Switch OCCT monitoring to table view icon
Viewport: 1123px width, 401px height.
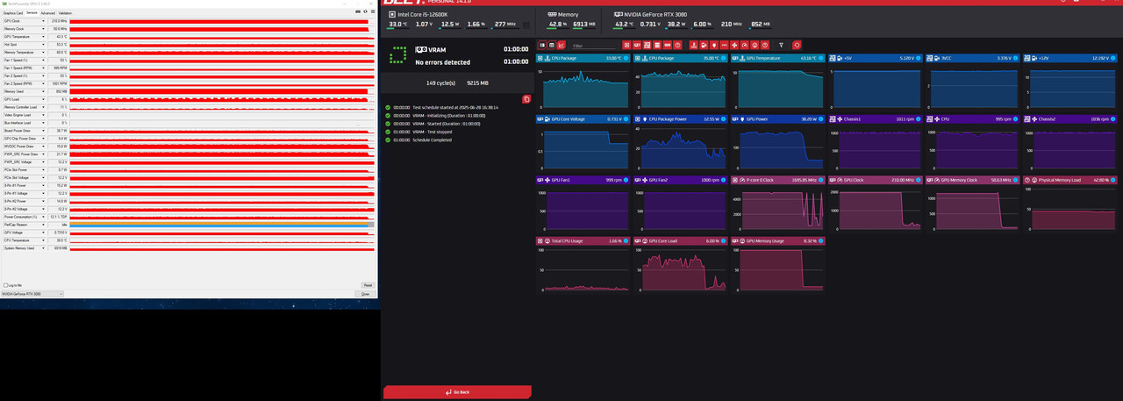pos(552,45)
